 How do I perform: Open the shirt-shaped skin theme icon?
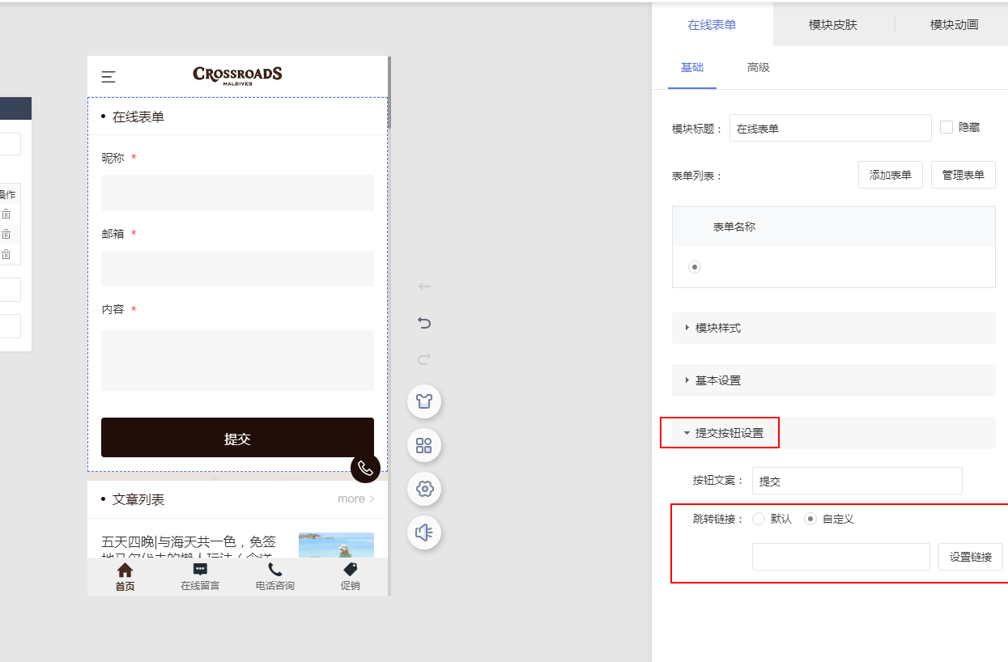[424, 401]
